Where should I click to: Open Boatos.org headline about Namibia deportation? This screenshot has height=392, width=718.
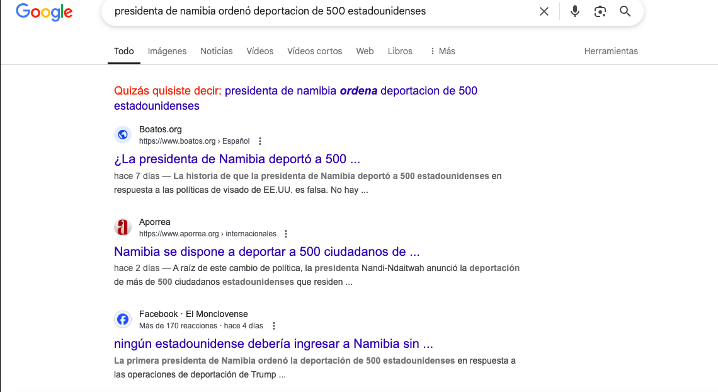point(237,159)
